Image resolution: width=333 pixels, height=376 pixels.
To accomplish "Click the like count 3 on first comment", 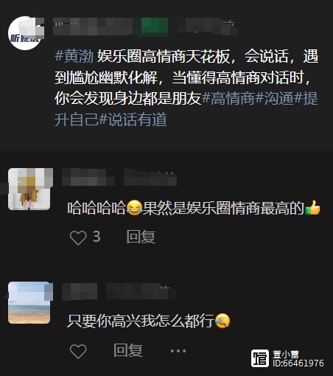I will point(97,237).
